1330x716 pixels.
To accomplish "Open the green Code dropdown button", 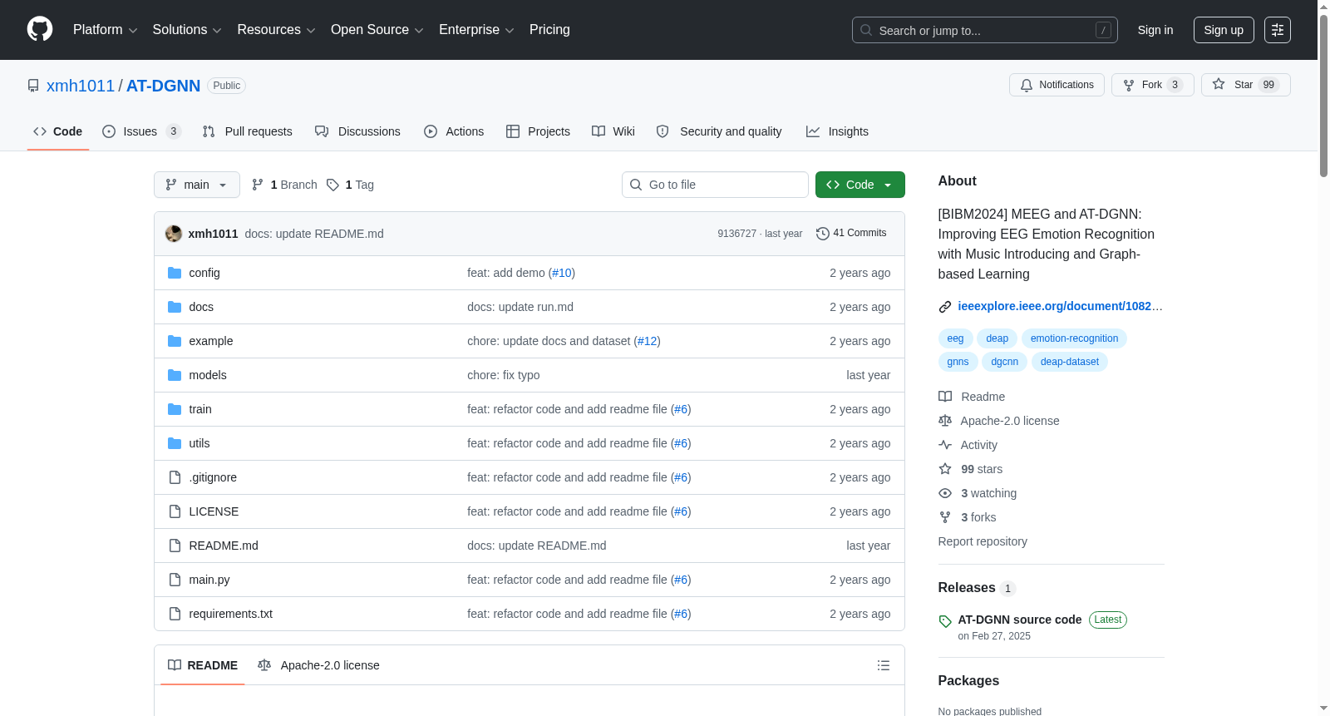I will [860, 185].
